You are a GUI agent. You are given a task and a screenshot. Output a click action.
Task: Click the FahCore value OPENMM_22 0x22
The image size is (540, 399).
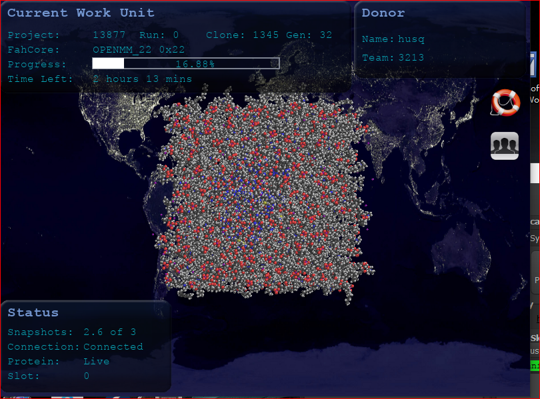point(139,50)
